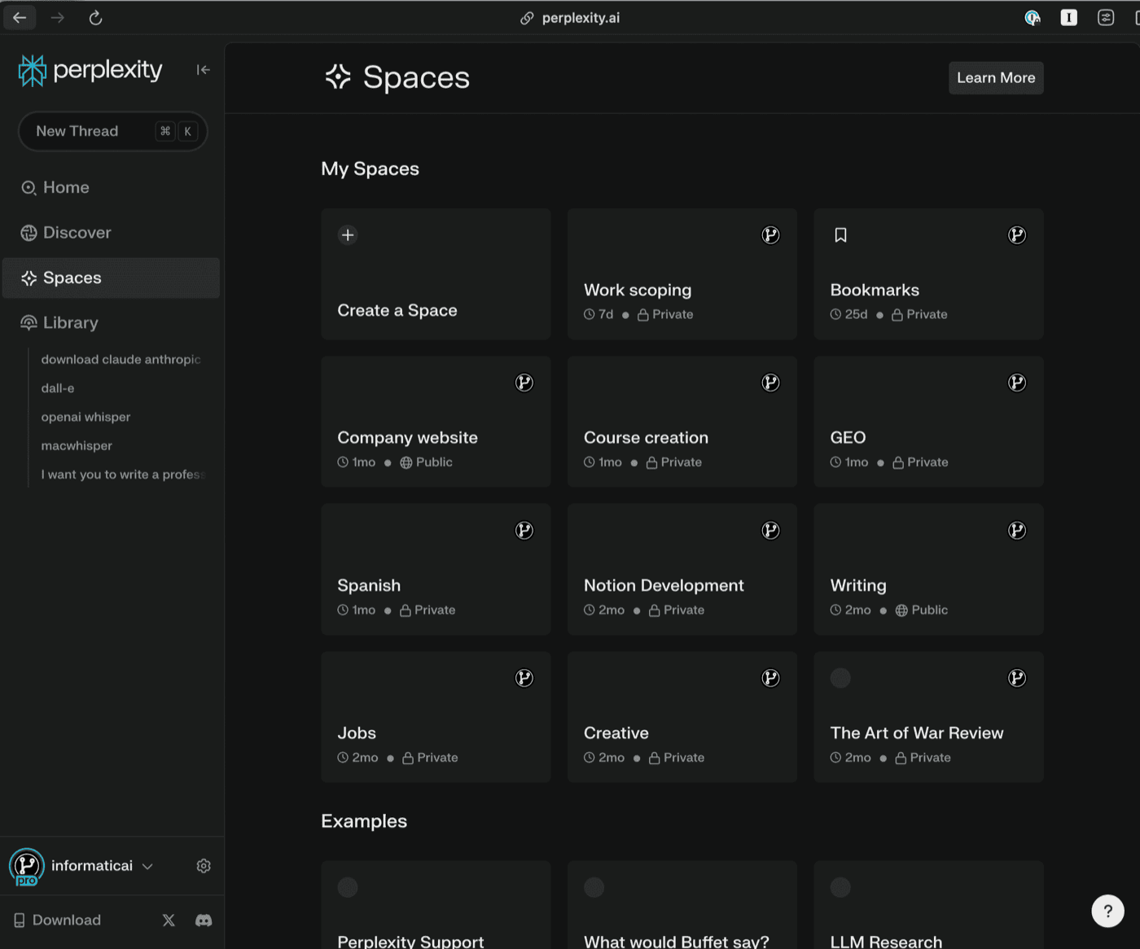Select Spaces in the sidebar
This screenshot has width=1140, height=949.
111,278
